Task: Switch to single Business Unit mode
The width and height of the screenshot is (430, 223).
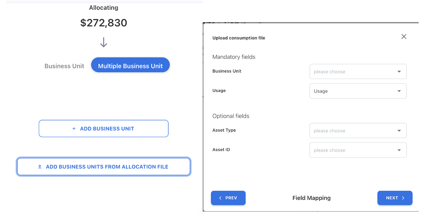Action: pyautogui.click(x=64, y=66)
